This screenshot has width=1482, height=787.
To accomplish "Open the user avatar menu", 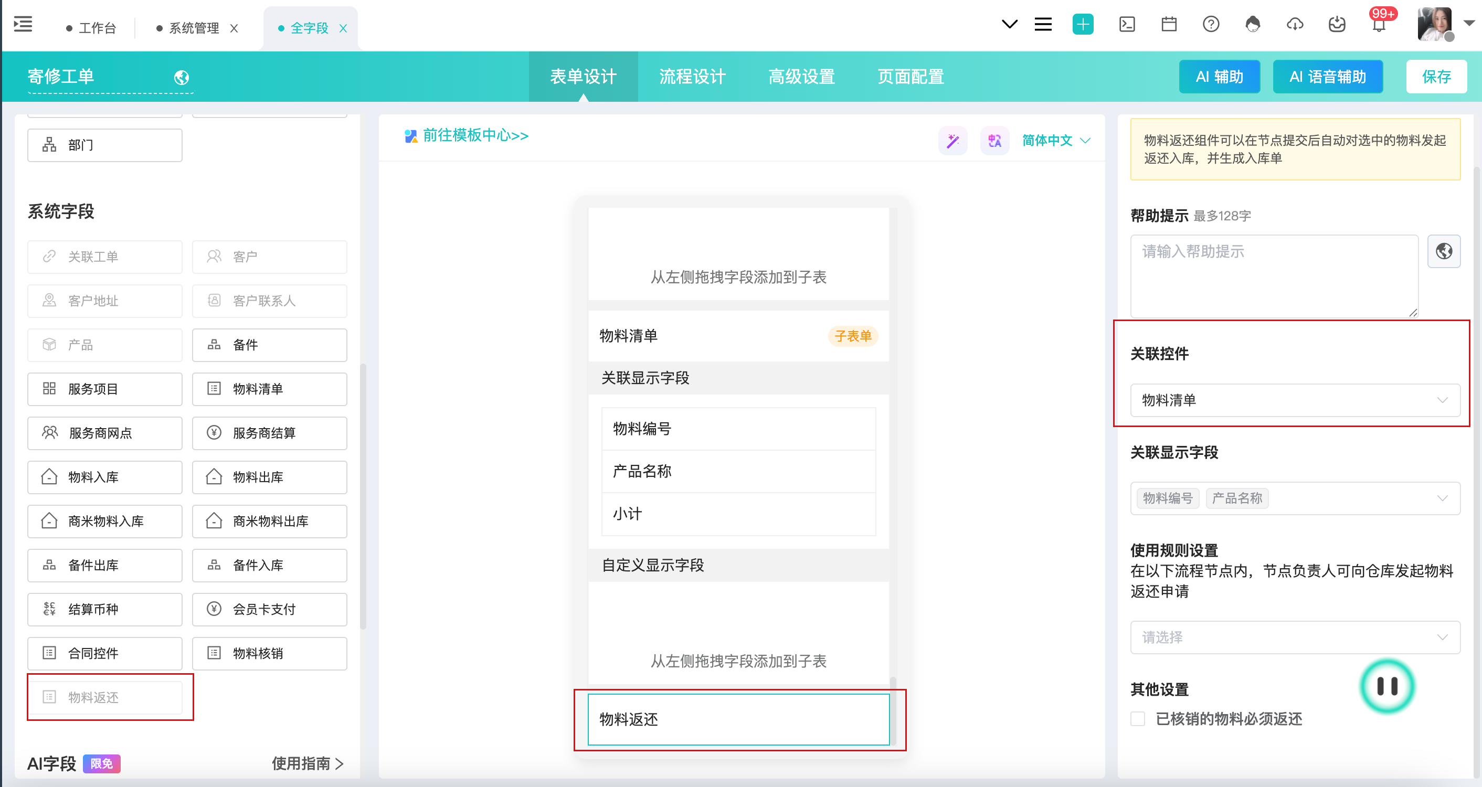I will pyautogui.click(x=1435, y=25).
